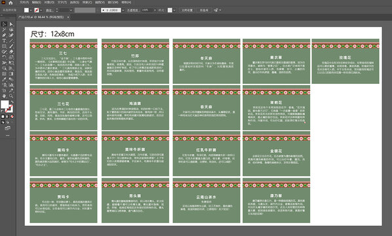The width and height of the screenshot is (392, 236).
Task: Open the 文件 (File) menu
Action: tap(24, 2)
